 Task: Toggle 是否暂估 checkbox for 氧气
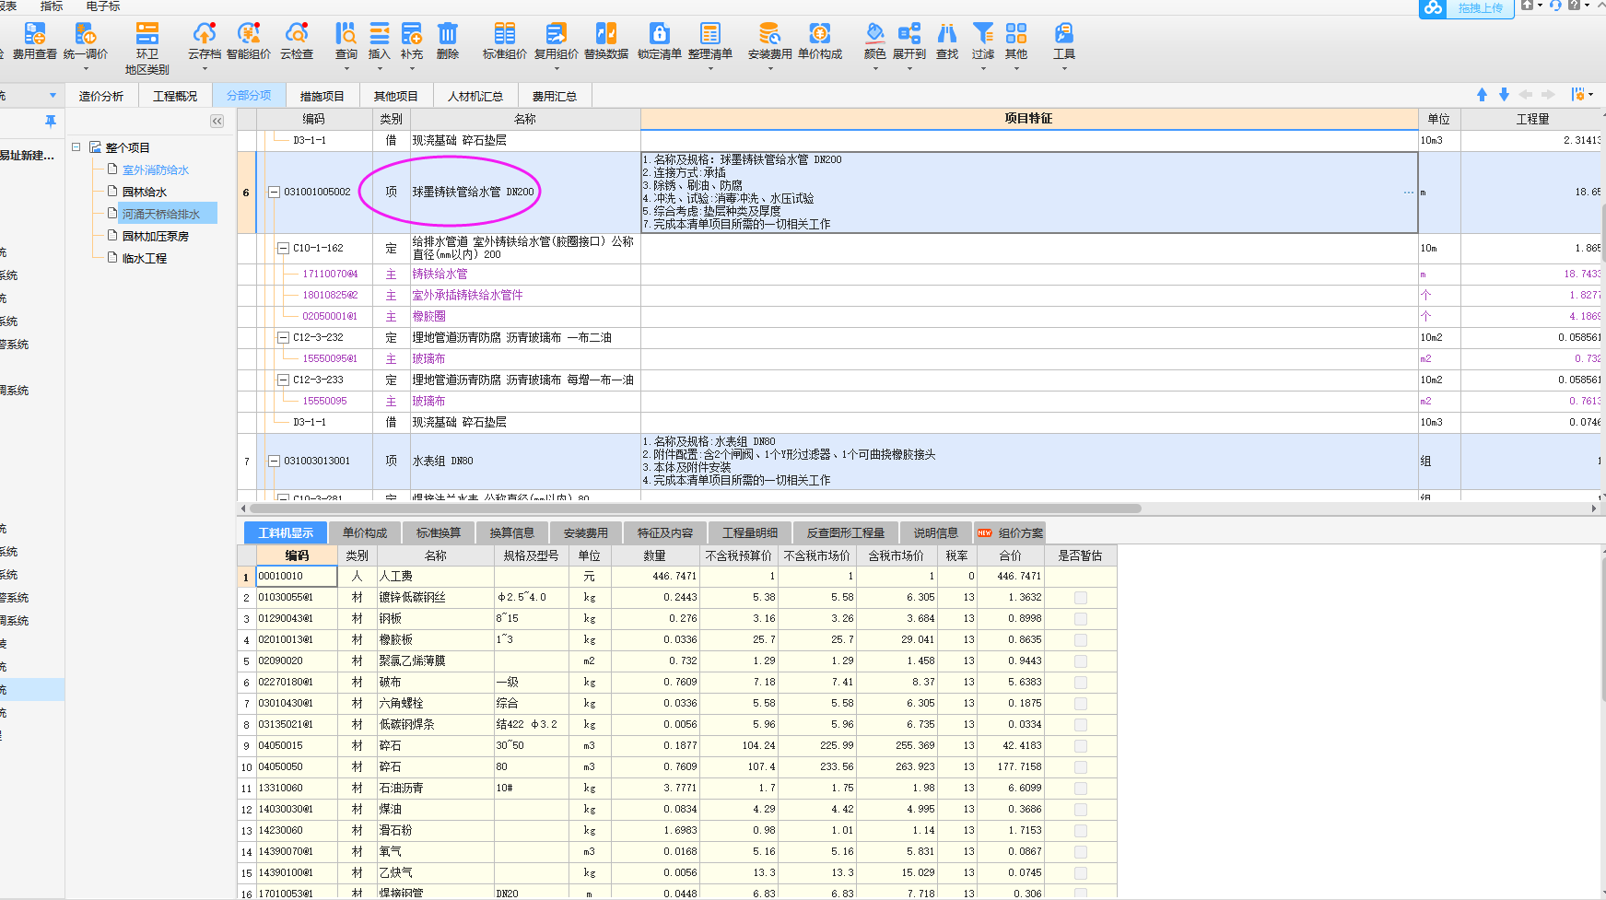[x=1081, y=852]
